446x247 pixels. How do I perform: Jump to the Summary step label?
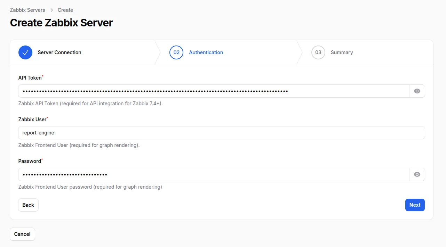pos(342,52)
